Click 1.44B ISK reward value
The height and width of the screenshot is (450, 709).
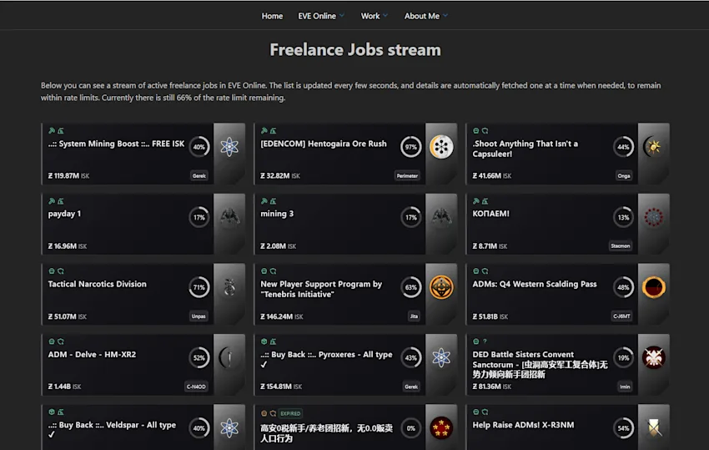65,387
